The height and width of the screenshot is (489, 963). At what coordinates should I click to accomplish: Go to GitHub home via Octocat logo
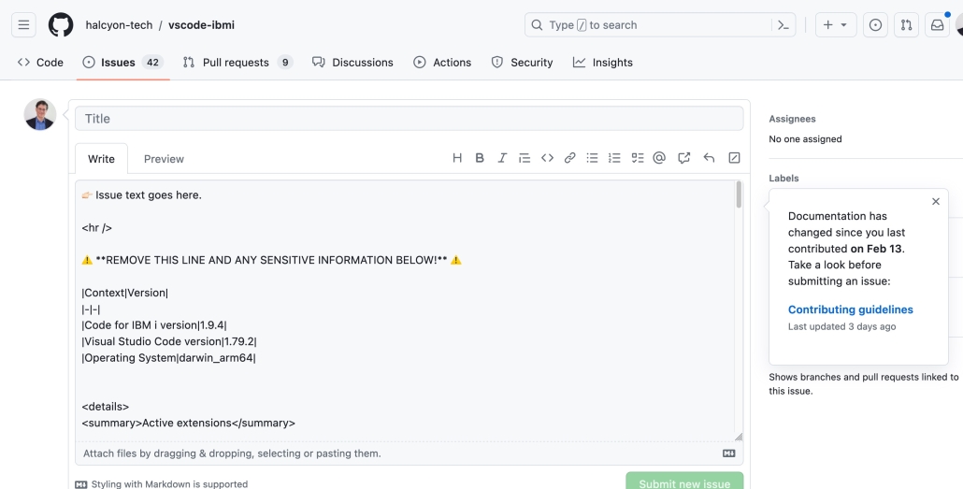coord(61,25)
